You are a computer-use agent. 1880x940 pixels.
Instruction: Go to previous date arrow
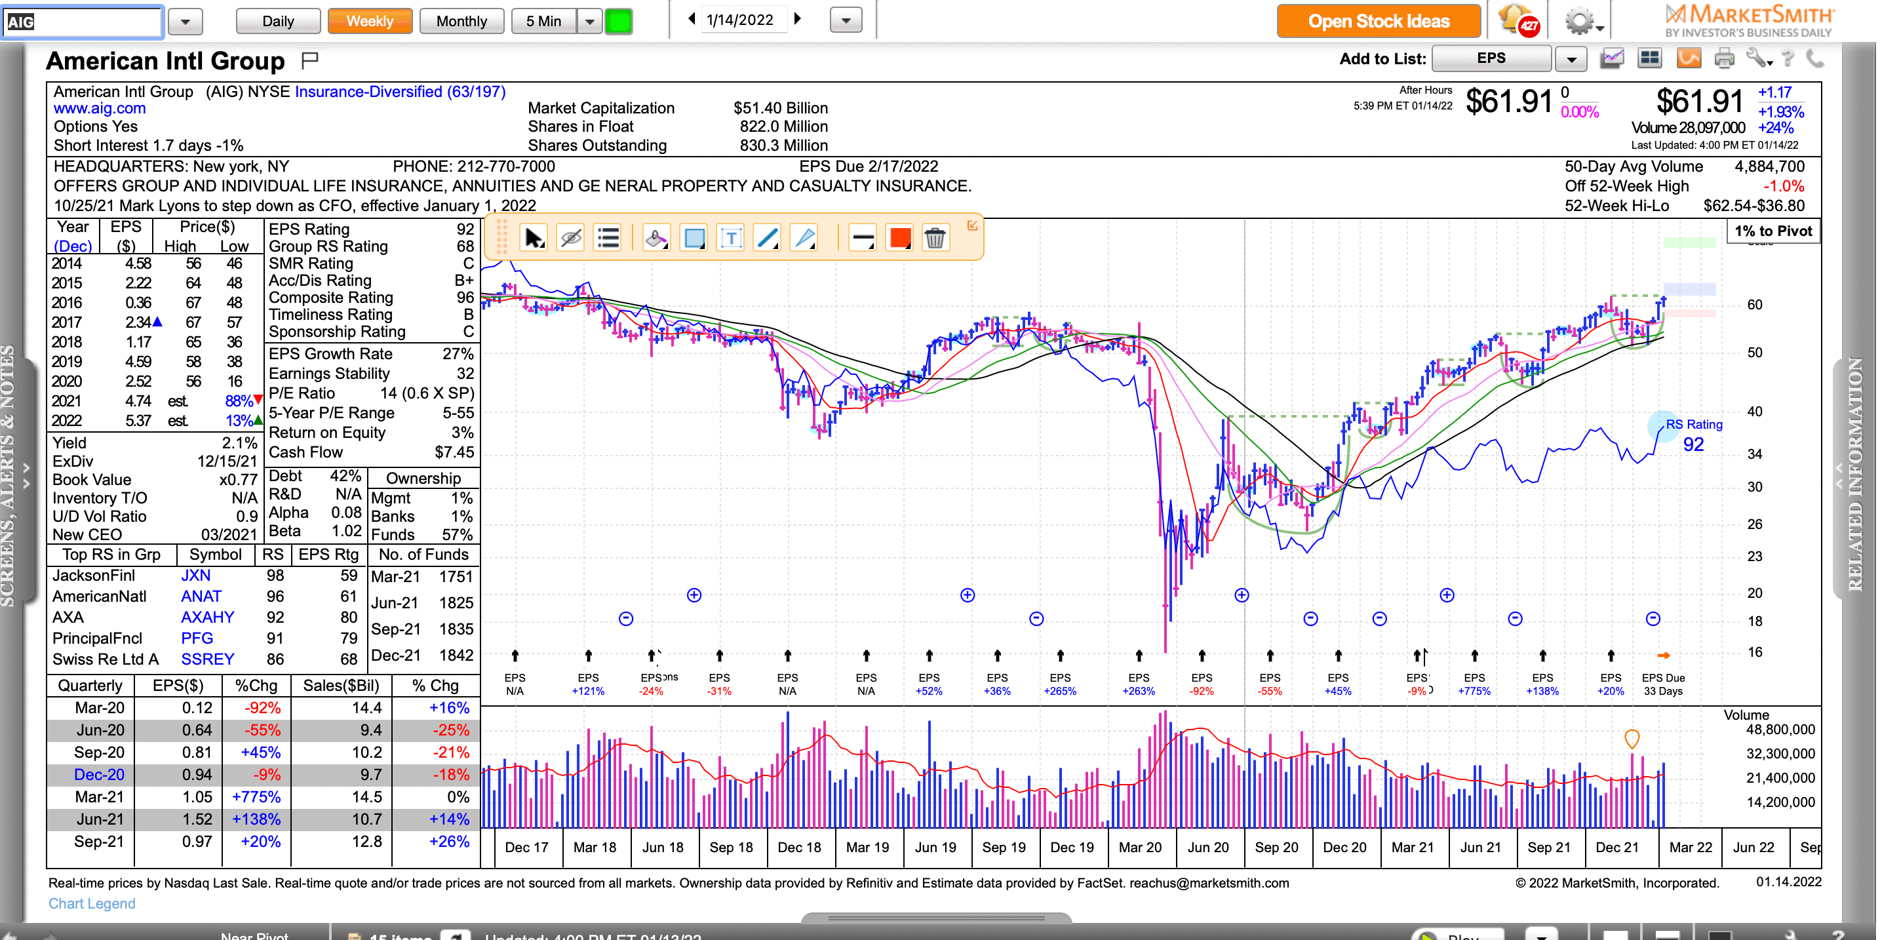tap(691, 19)
